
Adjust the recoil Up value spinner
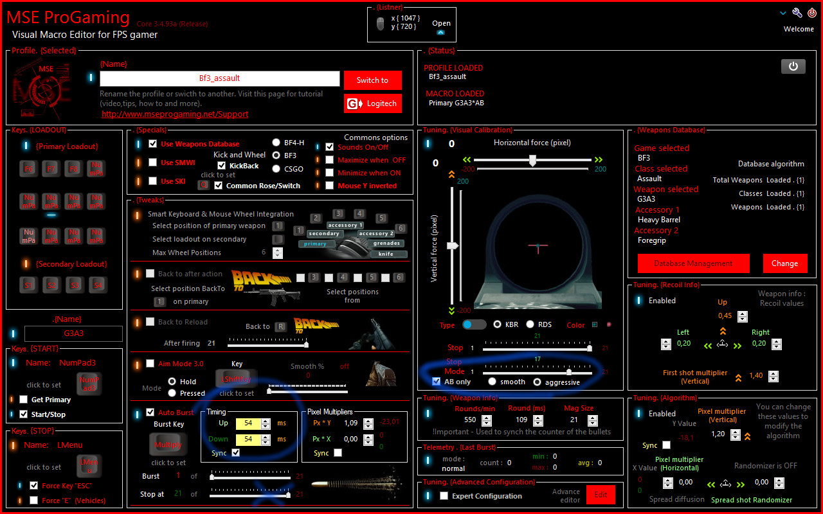[x=743, y=316]
